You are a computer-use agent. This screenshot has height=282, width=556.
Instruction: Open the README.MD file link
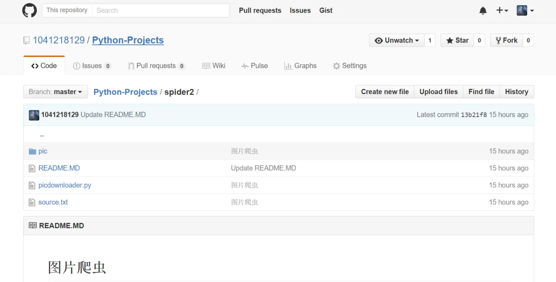[59, 168]
